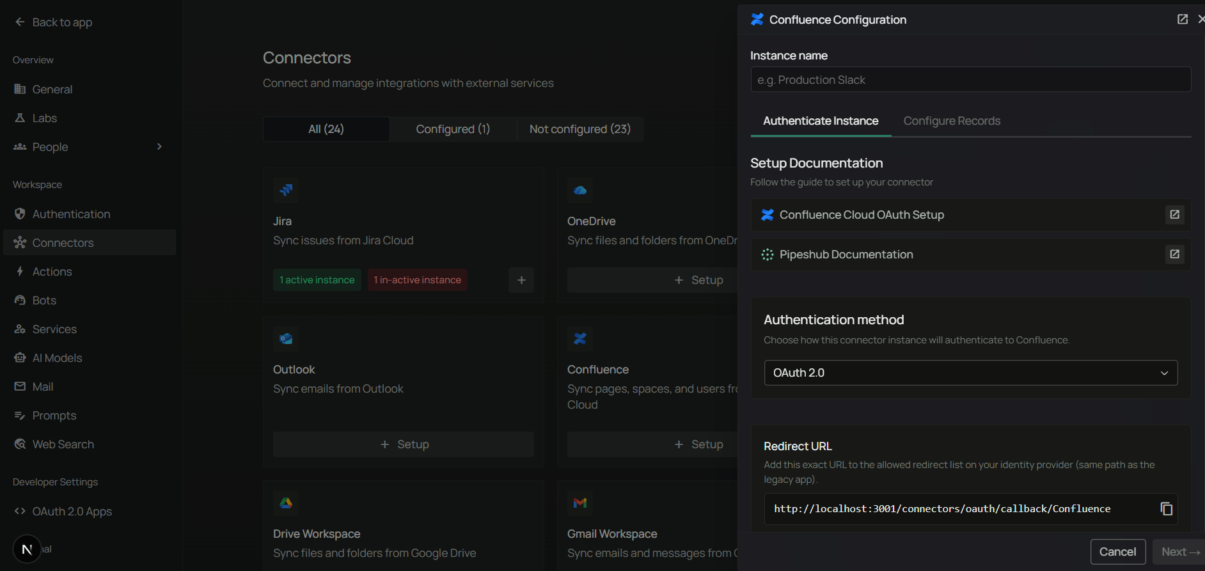Open Labs in the sidebar
Viewport: 1205px width, 571px height.
pos(90,118)
